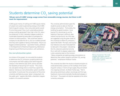The image size is (120, 96).
Task: Click the active 'live' tab
Action: (74, 6)
